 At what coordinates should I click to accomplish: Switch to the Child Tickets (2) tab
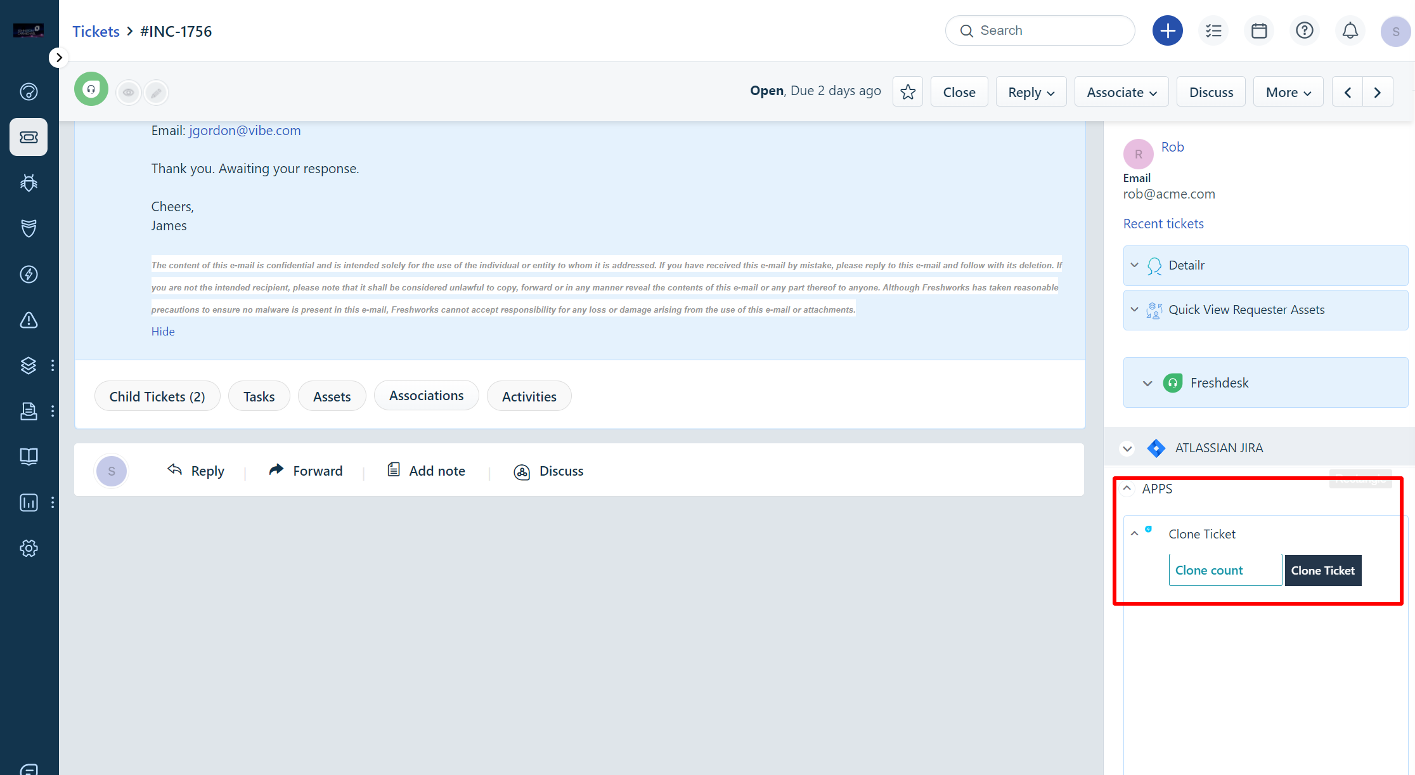[157, 396]
